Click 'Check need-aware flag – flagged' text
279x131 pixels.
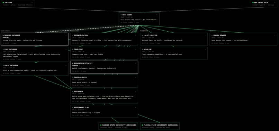(x=86, y=112)
